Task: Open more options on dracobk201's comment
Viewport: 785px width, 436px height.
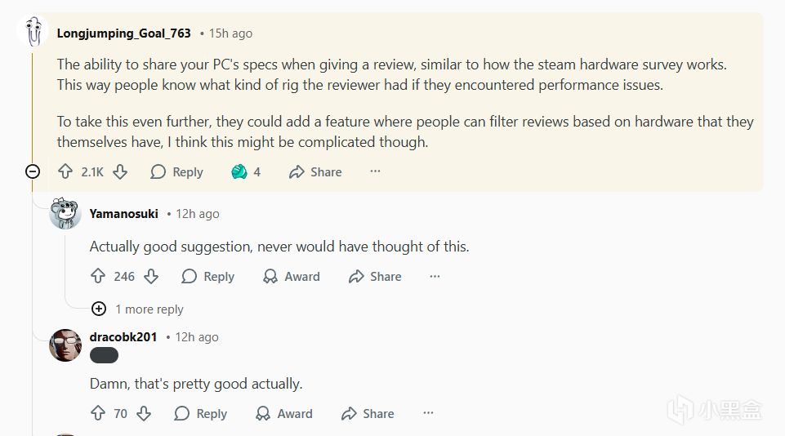Action: pyautogui.click(x=428, y=414)
